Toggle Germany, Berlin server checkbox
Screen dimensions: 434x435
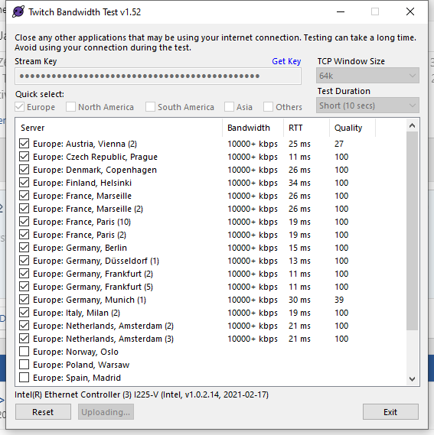click(24, 248)
